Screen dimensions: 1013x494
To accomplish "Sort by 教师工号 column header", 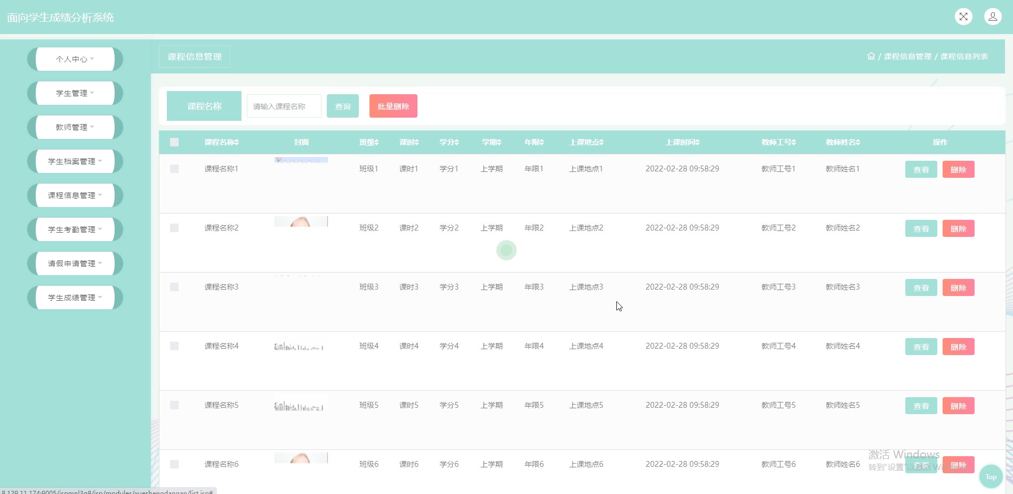I will click(778, 142).
